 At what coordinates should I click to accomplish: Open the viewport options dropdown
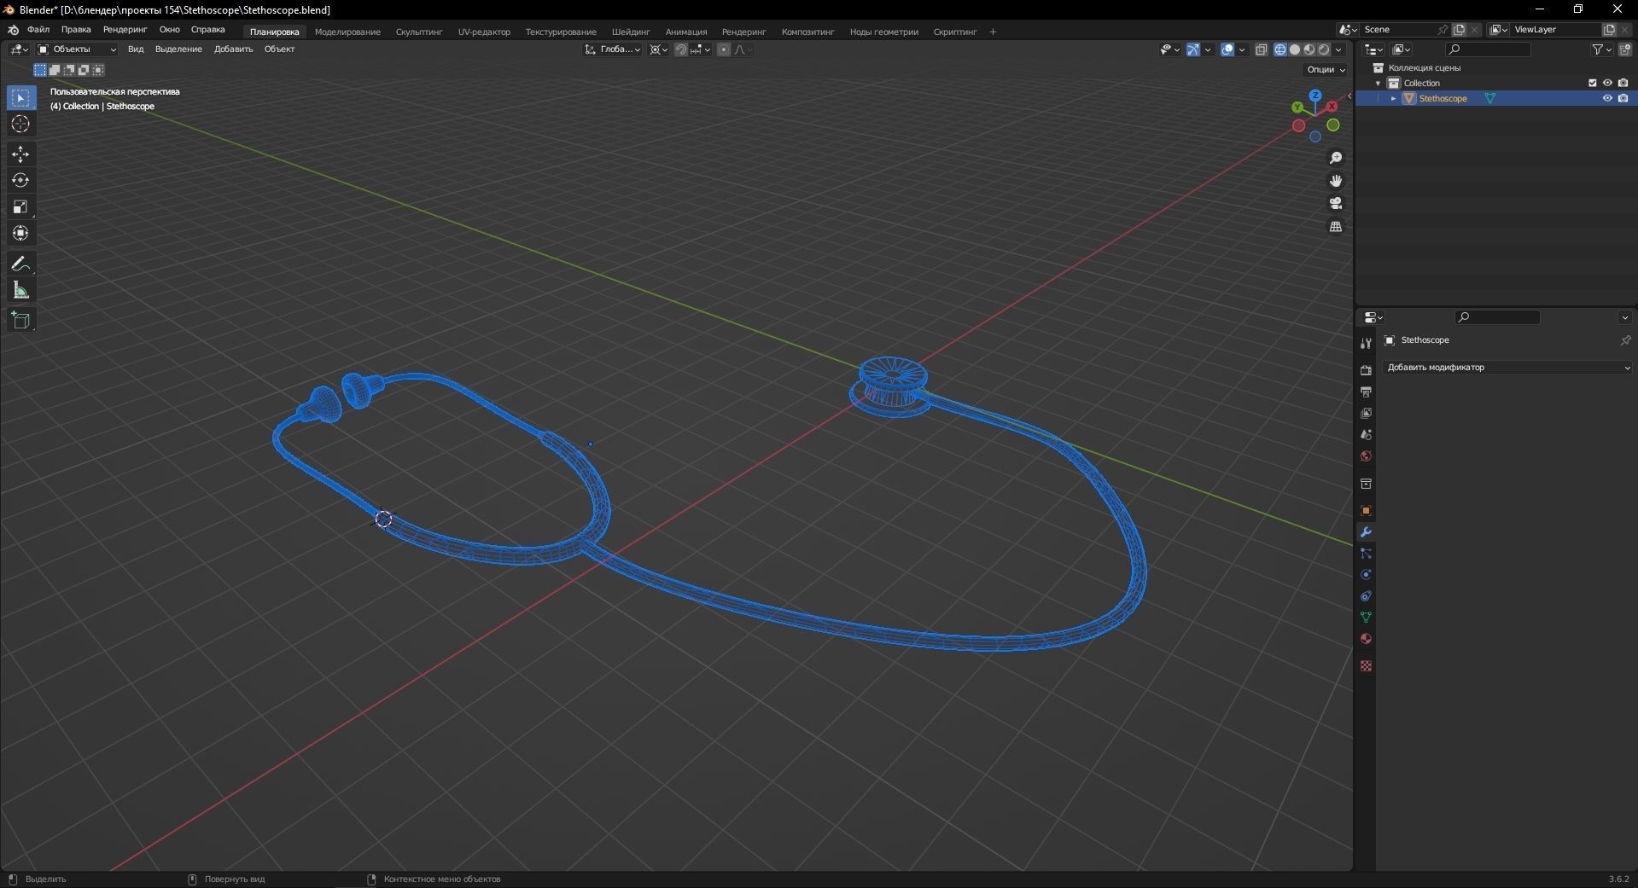coord(1326,70)
